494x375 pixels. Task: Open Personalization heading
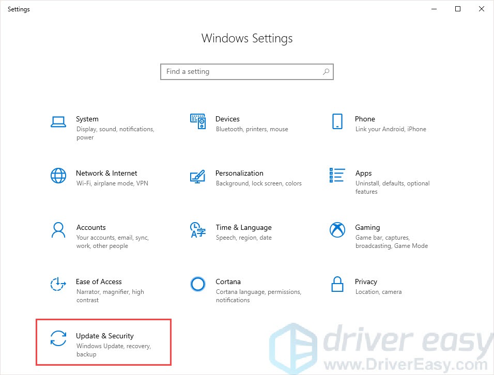point(239,173)
